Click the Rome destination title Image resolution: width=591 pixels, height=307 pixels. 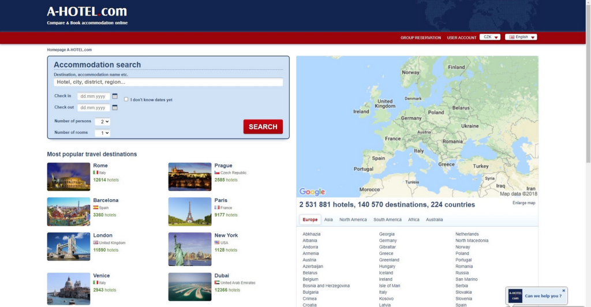(x=100, y=166)
